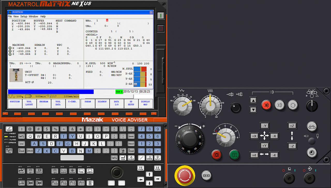Switch to the TOOL DATA display

click(58, 103)
